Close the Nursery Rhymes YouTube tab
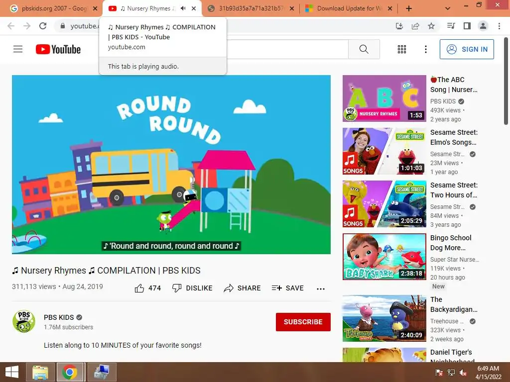This screenshot has height=382, width=510. point(194,8)
